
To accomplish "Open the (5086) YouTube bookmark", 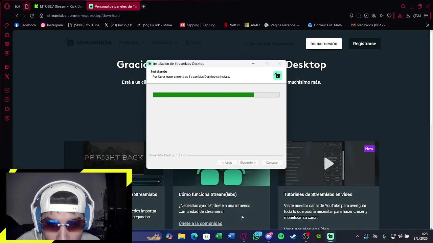I will point(84,25).
